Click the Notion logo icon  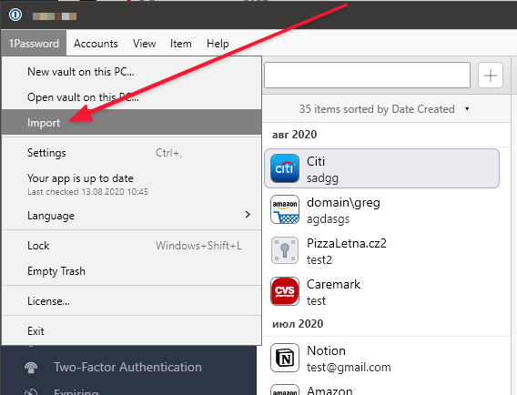pyautogui.click(x=285, y=358)
